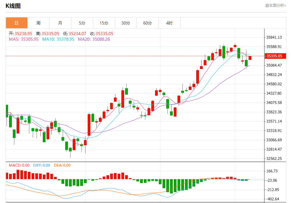Click the 33066.69 axis label
Image resolution: width=291 pixels, height=203 pixels.
[274, 140]
